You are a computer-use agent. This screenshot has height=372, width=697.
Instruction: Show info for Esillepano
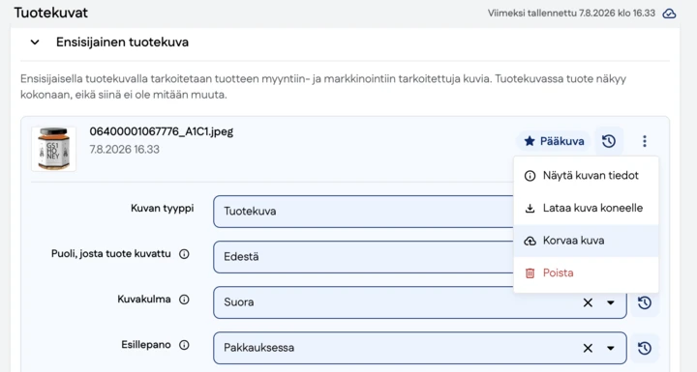click(x=184, y=345)
